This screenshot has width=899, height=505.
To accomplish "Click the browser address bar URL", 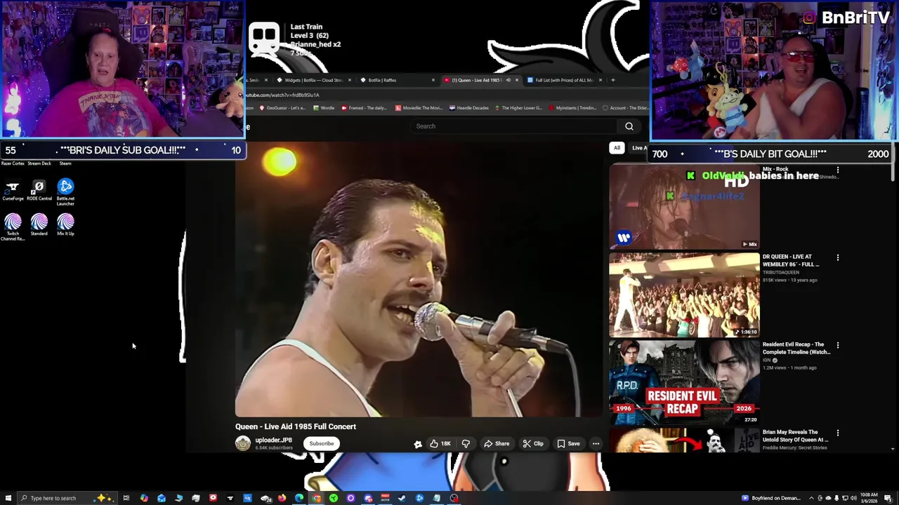I will [282, 95].
